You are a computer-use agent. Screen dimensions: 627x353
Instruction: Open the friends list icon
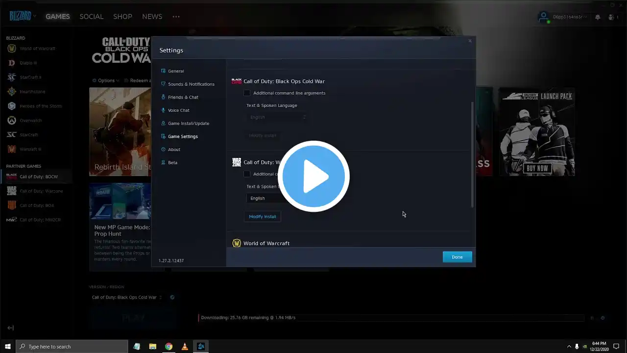[611, 17]
